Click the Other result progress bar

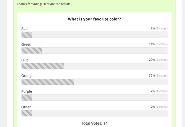[95, 113]
